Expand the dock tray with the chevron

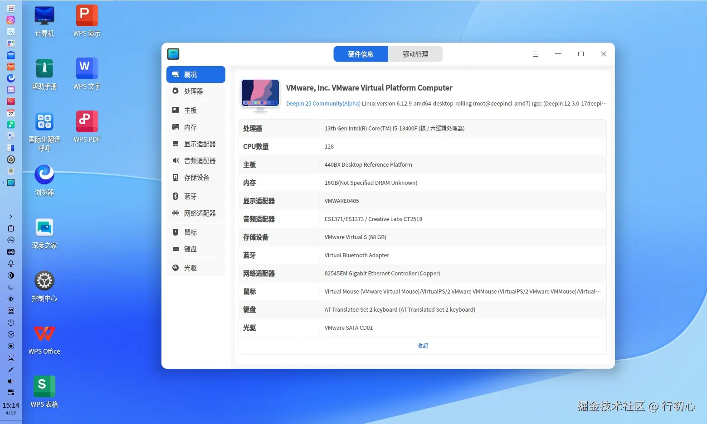(x=11, y=217)
